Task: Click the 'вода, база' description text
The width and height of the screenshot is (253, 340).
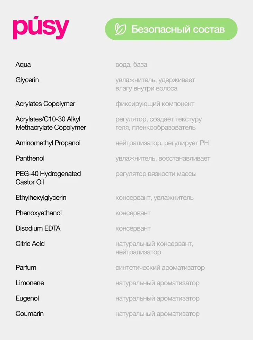Action: 131,65
